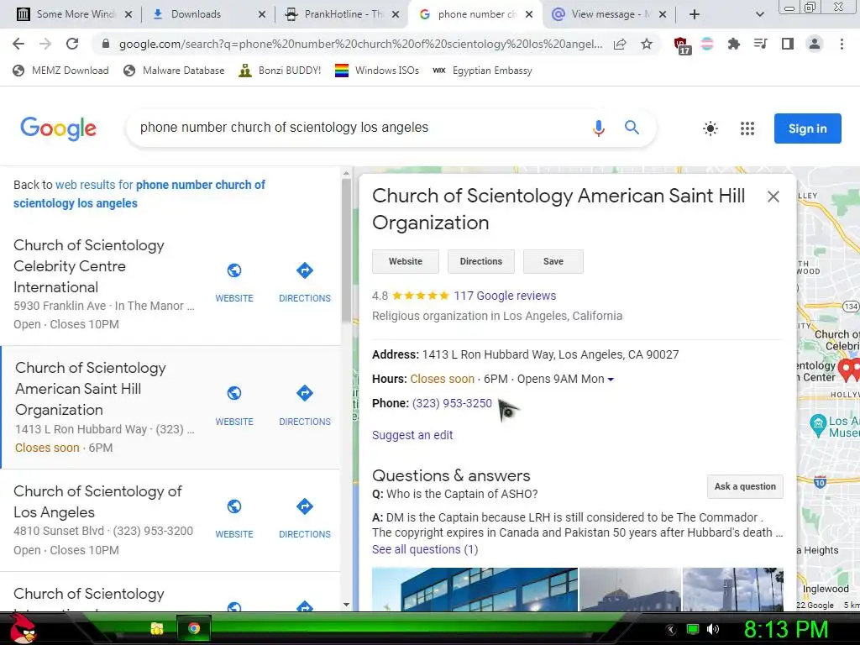Viewport: 860px width, 645px height.
Task: Click the Save button in detail panel
Action: [x=553, y=262]
